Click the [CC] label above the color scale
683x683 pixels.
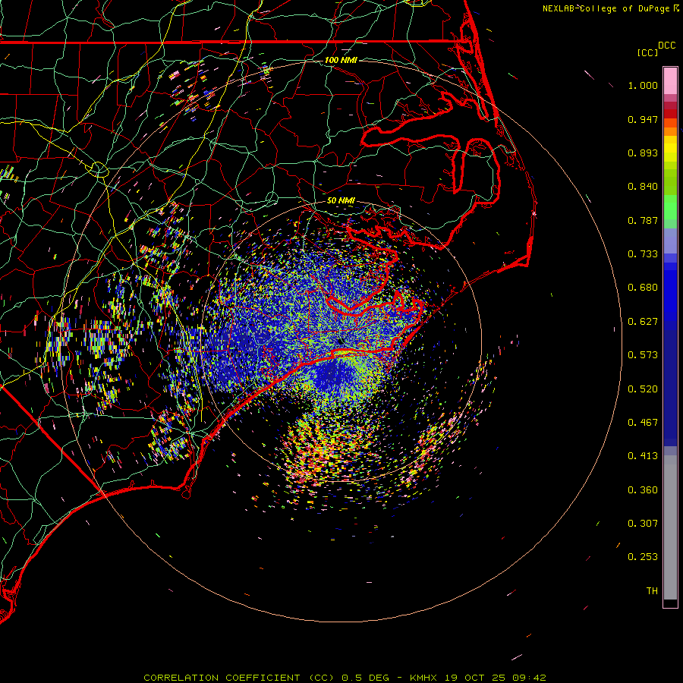[x=647, y=52]
